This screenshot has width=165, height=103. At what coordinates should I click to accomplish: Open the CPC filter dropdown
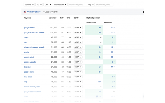[x=48, y=5]
